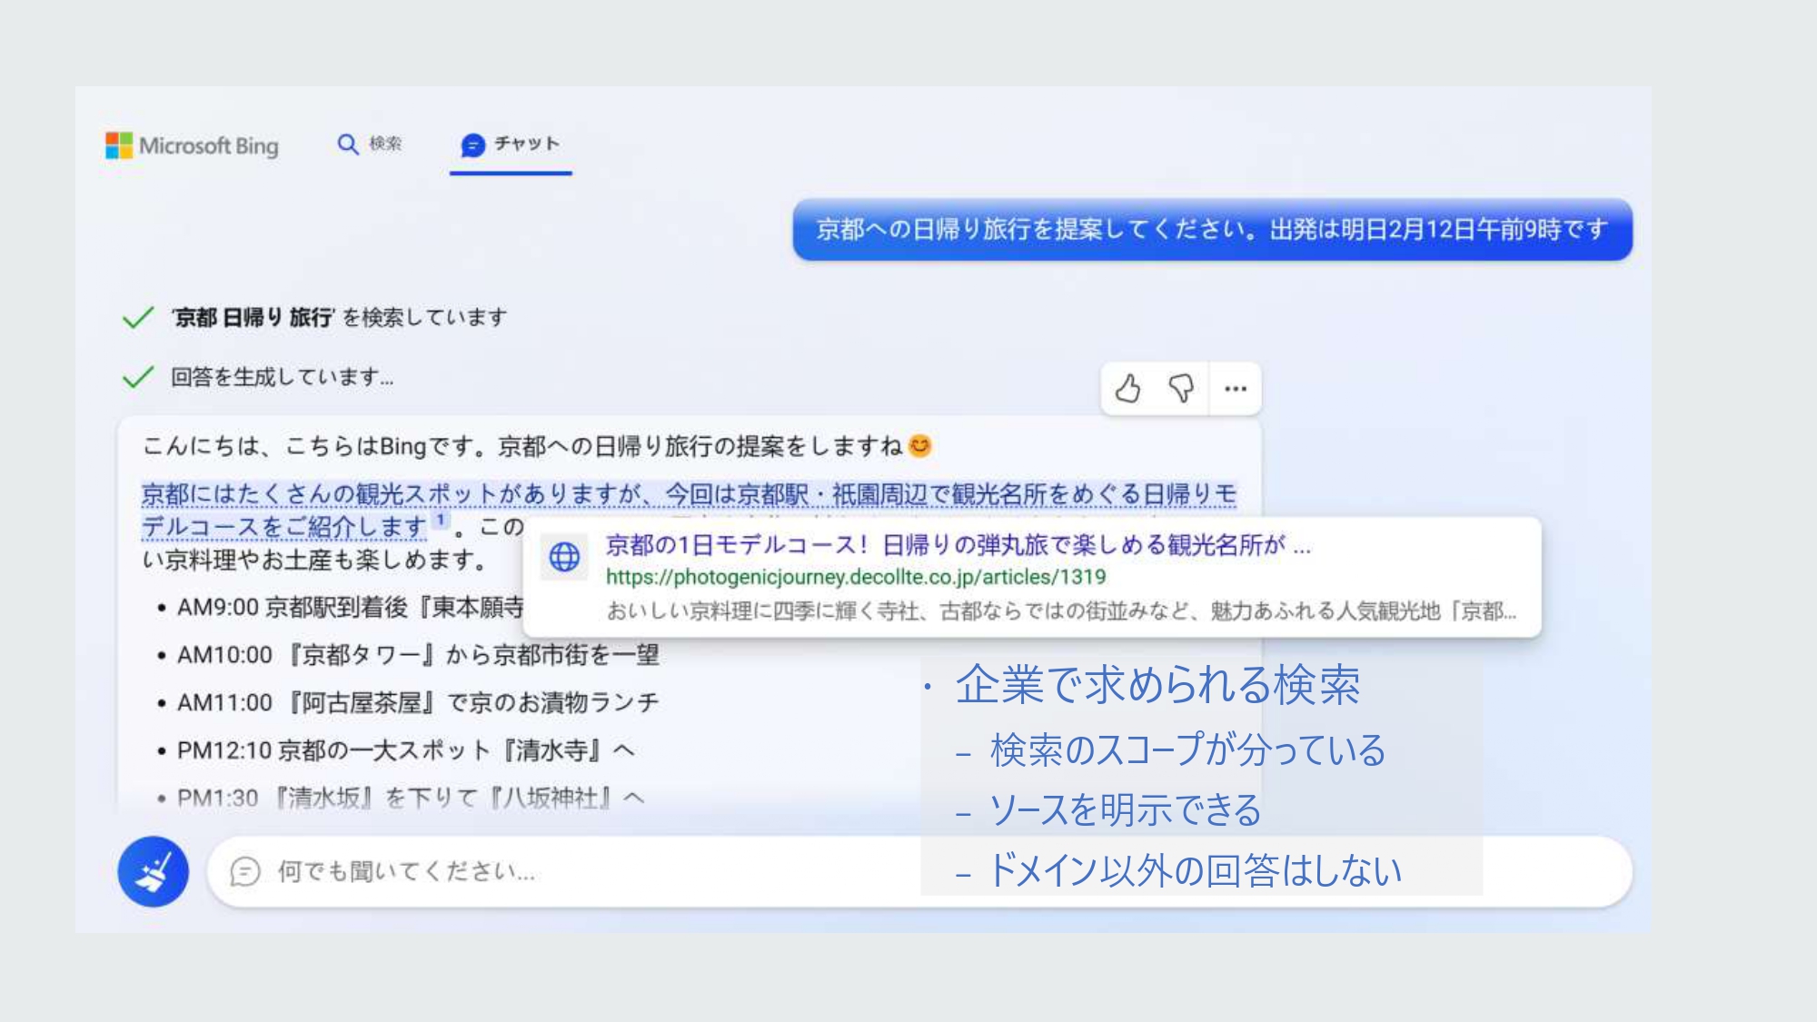Click the おいしい京料理に四季に輝く寺社 snippet text

coord(1061,610)
